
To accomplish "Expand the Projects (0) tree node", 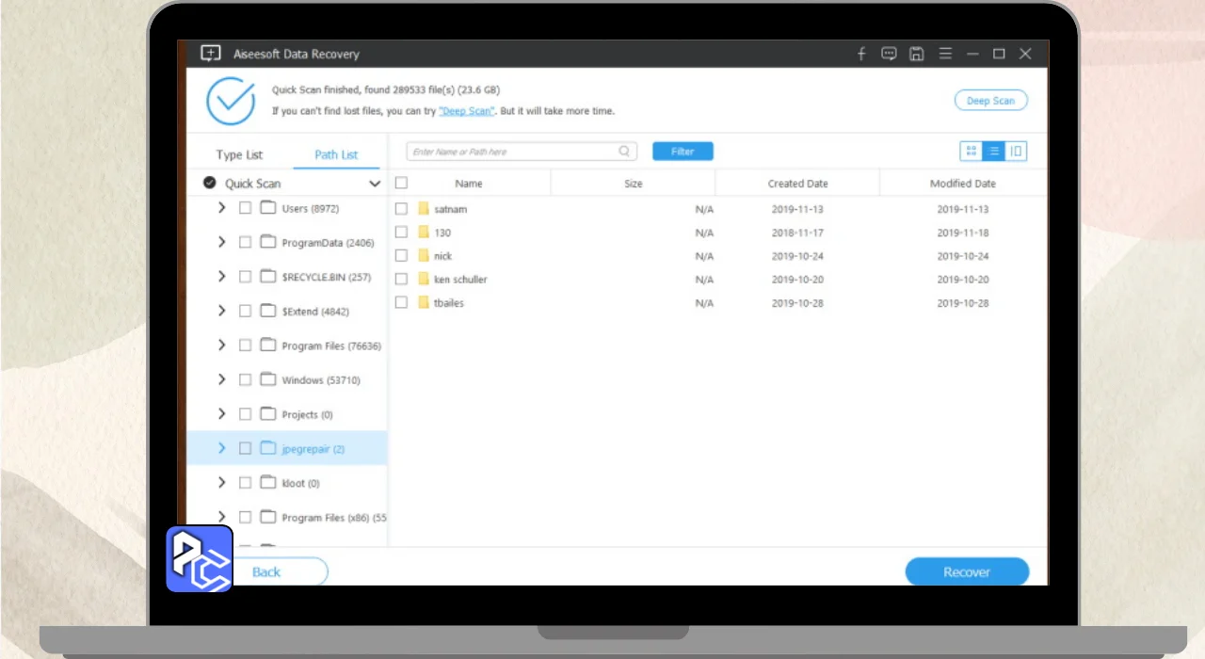I will [222, 414].
